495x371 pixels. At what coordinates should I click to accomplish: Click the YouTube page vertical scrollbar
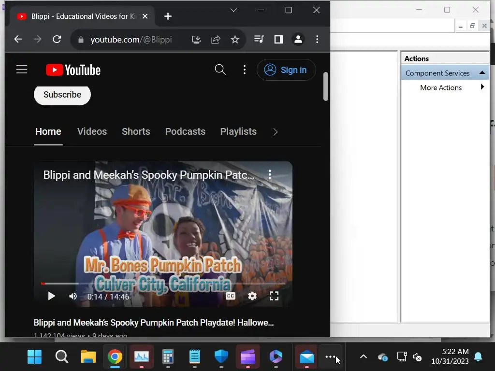[x=326, y=87]
